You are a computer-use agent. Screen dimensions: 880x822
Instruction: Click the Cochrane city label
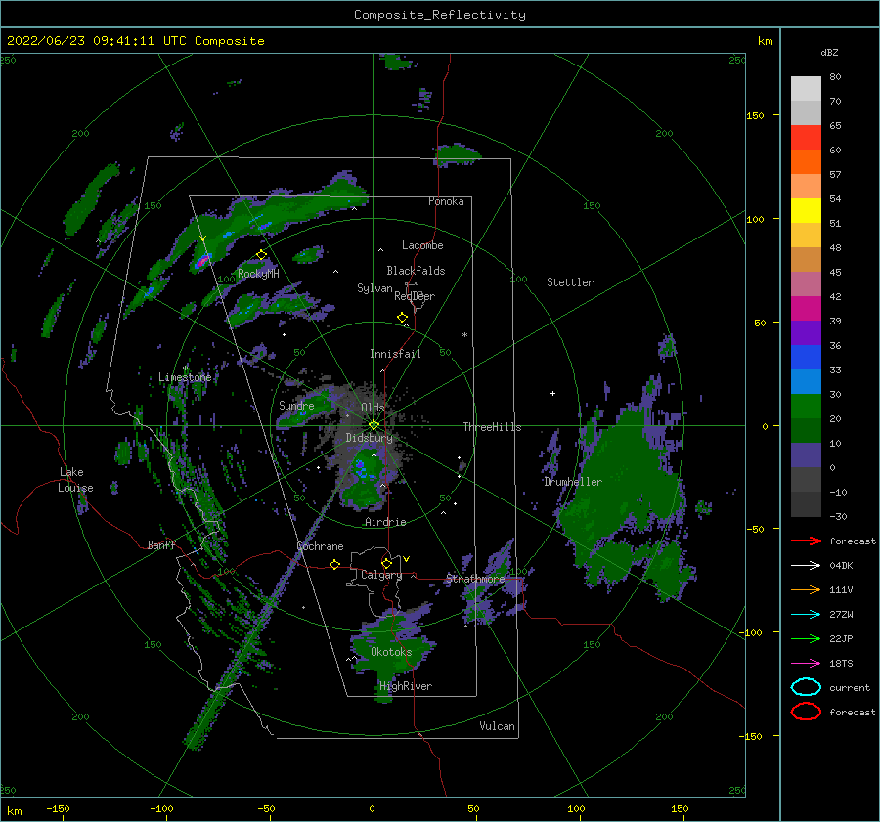(x=320, y=546)
